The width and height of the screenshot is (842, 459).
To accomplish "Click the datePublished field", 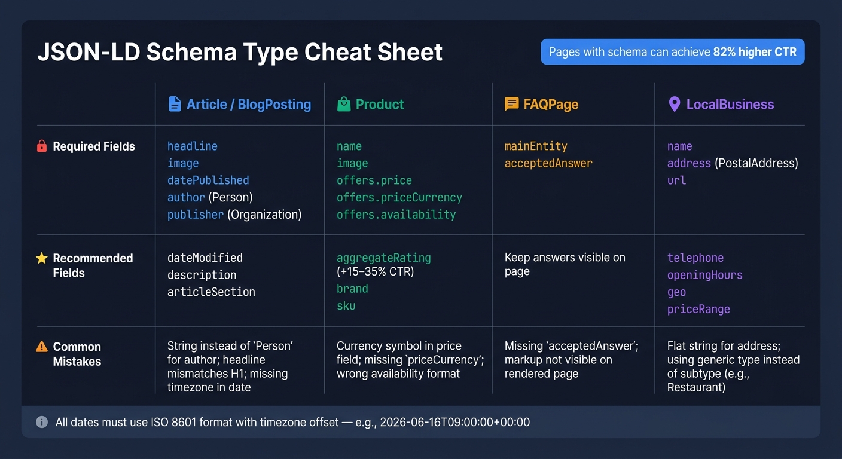I will coord(208,180).
